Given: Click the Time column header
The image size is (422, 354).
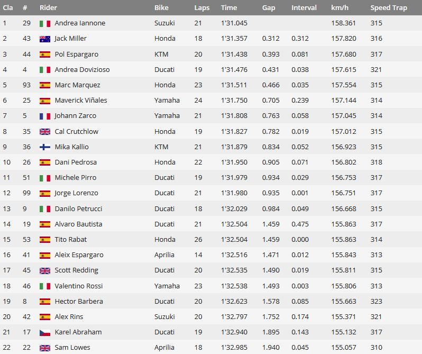Looking at the screenshot, I should coord(229,7).
